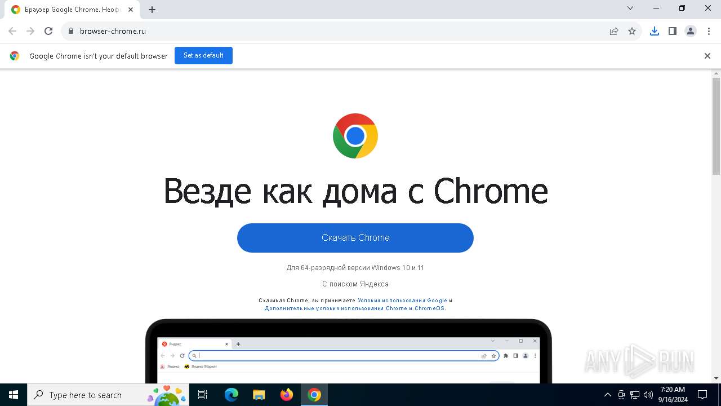The width and height of the screenshot is (721, 406).
Task: Go back to previous page
Action: (12, 31)
